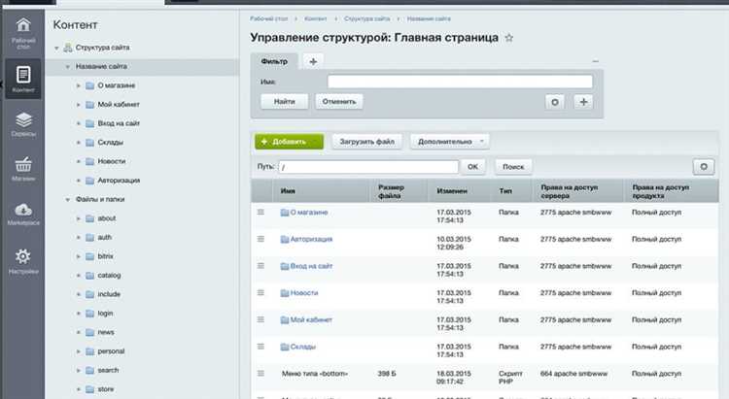
Task: Open the Магазин basket section
Action: click(23, 169)
